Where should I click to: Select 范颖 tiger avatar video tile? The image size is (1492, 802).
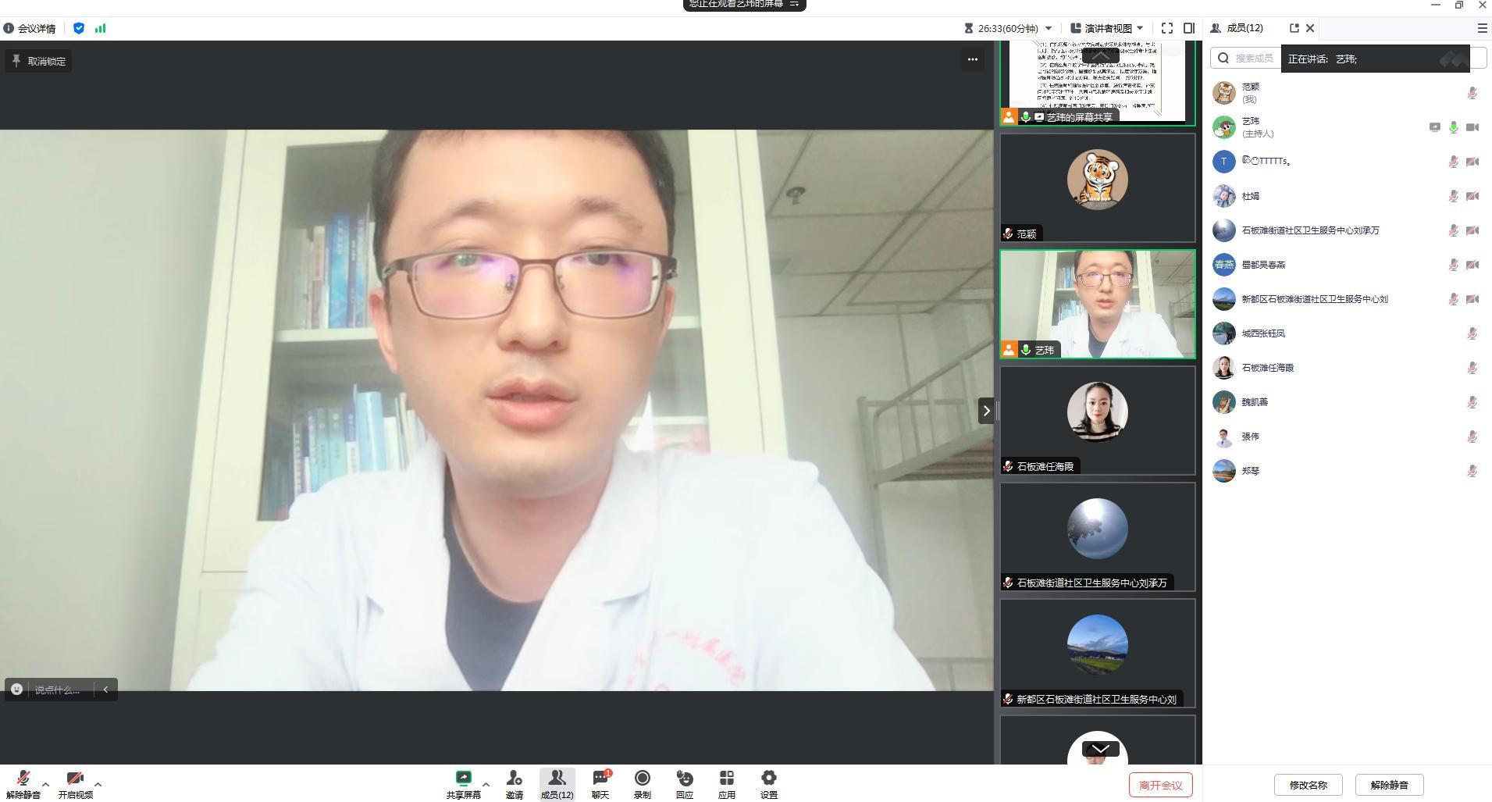click(x=1097, y=187)
